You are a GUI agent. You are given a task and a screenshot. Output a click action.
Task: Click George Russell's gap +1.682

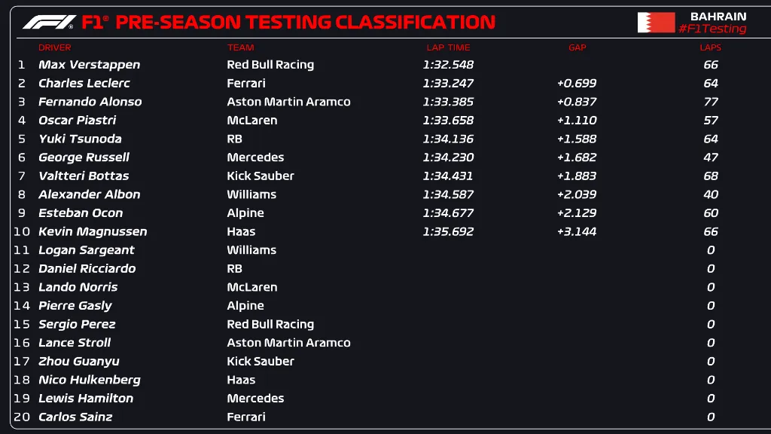[577, 157]
